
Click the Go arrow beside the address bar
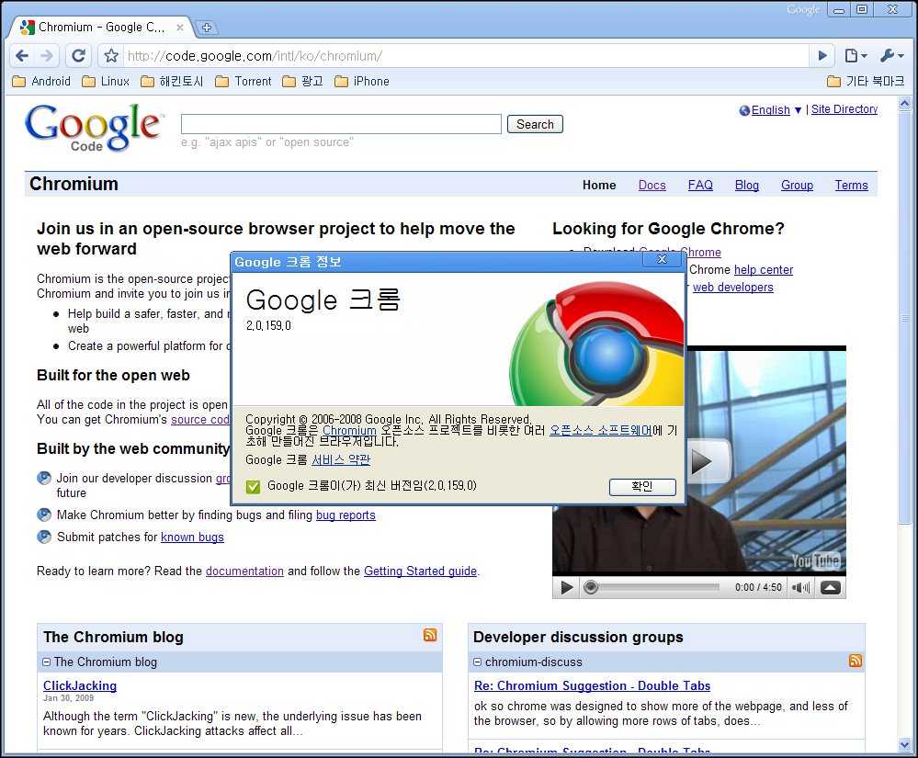click(822, 56)
